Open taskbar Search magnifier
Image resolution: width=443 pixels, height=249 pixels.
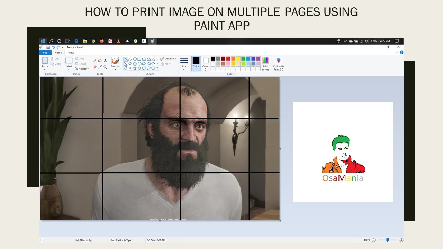pyautogui.click(x=51, y=41)
